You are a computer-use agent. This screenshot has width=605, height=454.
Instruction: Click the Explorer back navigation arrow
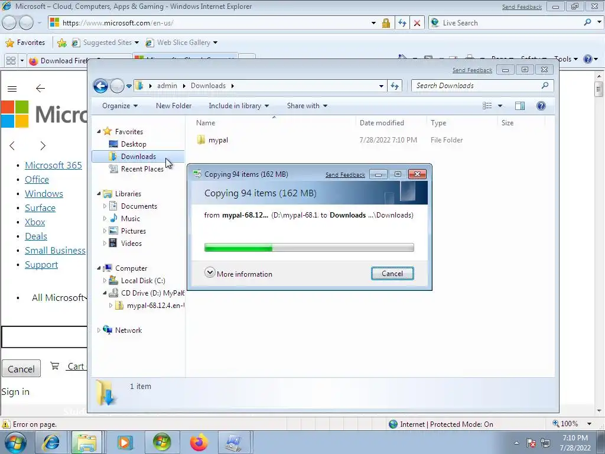[100, 86]
